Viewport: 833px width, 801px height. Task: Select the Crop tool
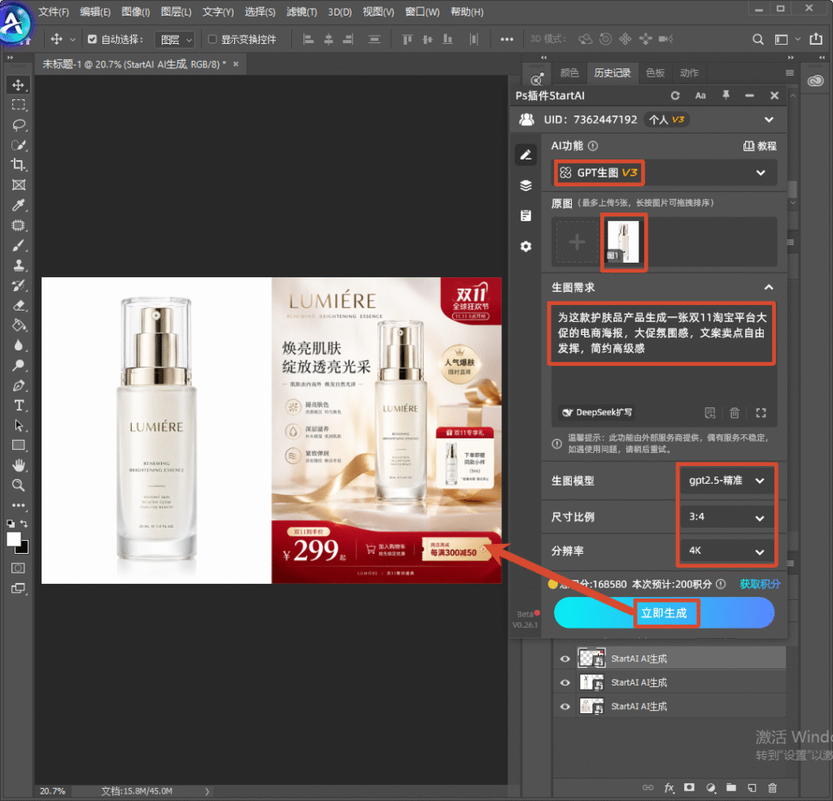click(x=19, y=164)
